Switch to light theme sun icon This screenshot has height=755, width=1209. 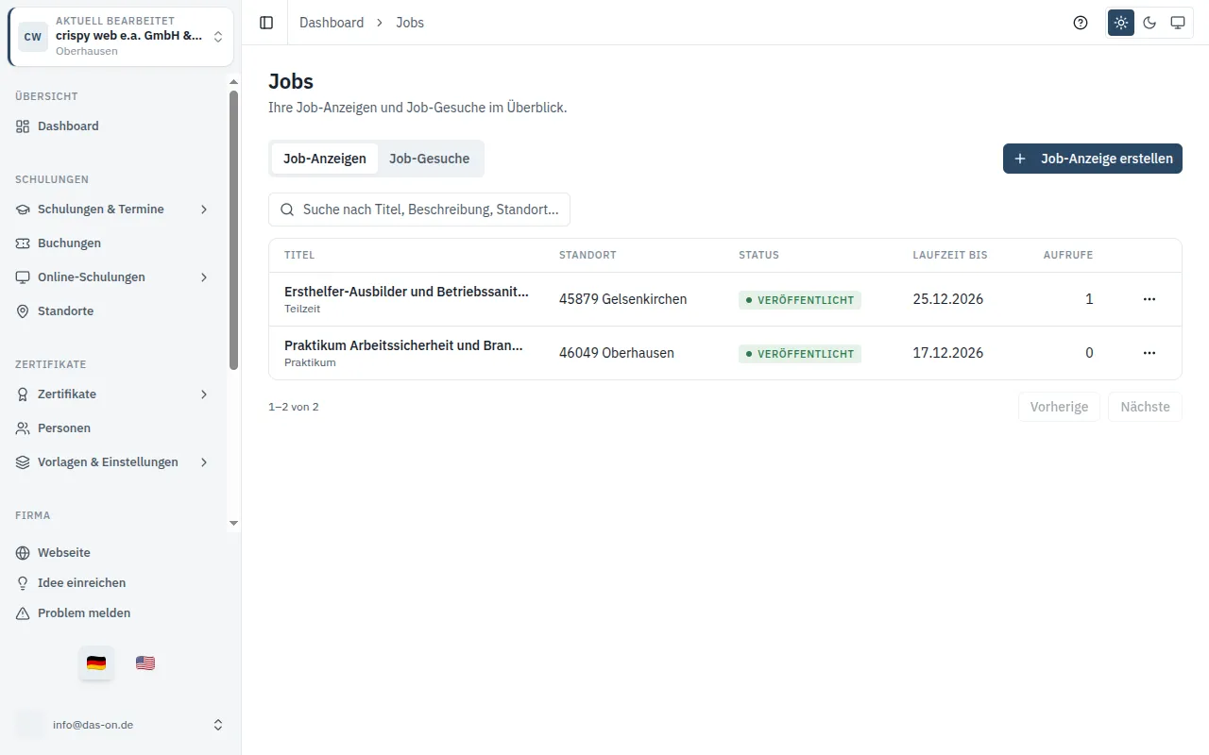1121,23
